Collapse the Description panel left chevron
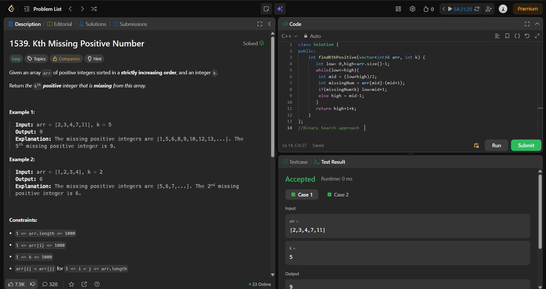The image size is (546, 289). [x=269, y=24]
